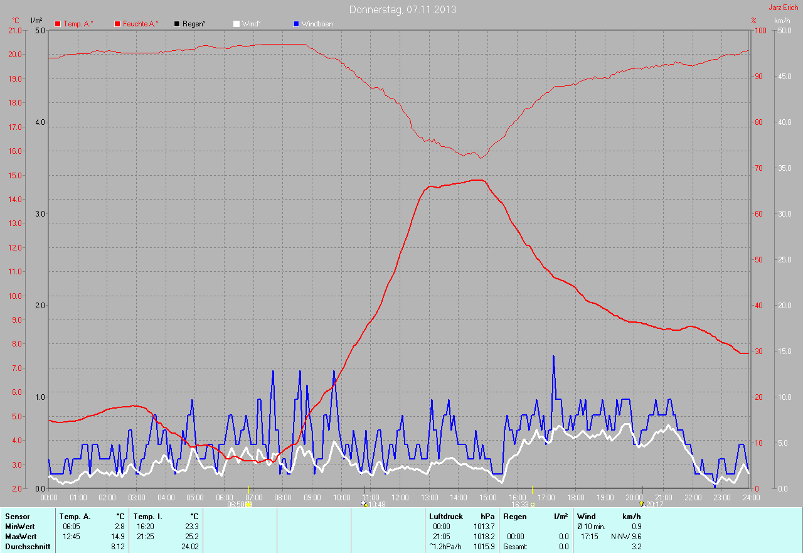Click the red Feuchte A. legend square
The image size is (803, 553).
pos(117,24)
